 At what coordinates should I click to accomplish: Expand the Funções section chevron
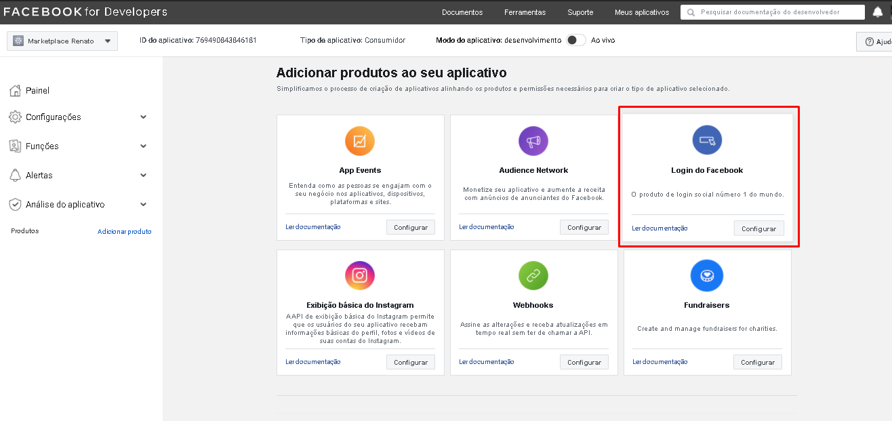pyautogui.click(x=143, y=146)
